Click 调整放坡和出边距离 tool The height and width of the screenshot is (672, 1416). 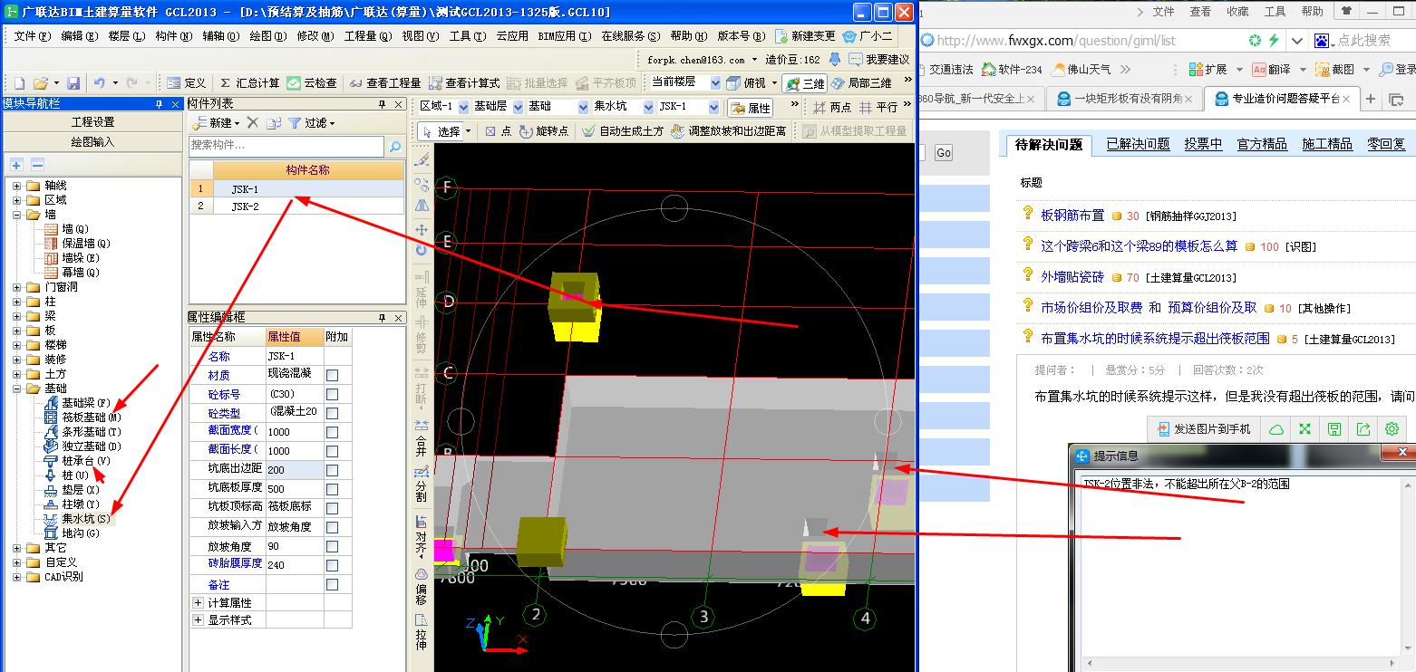[729, 131]
